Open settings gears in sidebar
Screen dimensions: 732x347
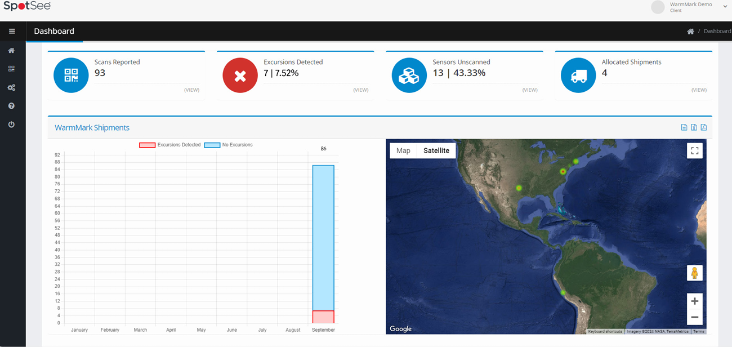(x=11, y=88)
